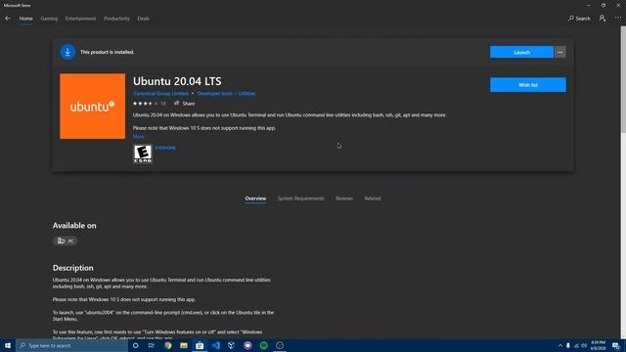This screenshot has height=352, width=626.
Task: Open Task View on the taskbar
Action: [x=152, y=345]
